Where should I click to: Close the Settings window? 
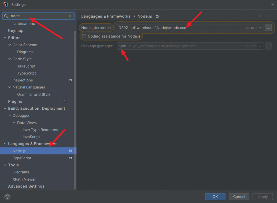tap(272, 5)
